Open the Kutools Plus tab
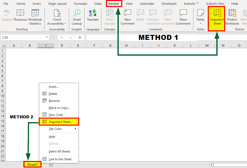The image size is (247, 168). point(215,4)
